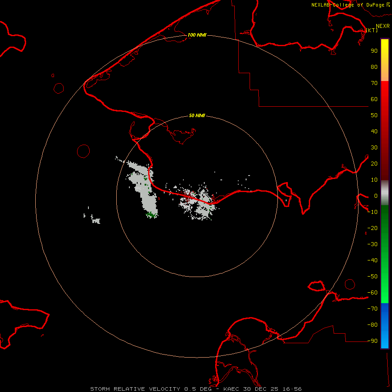Click the -70 value on velocity scale
The height and width of the screenshot is (392, 392).
(x=372, y=308)
